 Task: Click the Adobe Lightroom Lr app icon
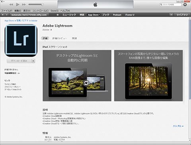click(21, 40)
